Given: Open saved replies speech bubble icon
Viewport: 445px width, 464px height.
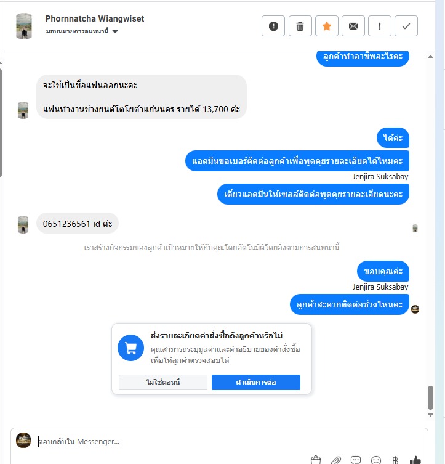Looking at the screenshot, I should coord(356,460).
